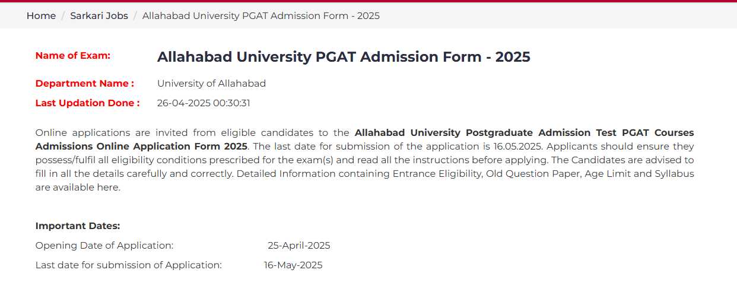
Task: Click the red Department Name label
Action: [x=85, y=84]
